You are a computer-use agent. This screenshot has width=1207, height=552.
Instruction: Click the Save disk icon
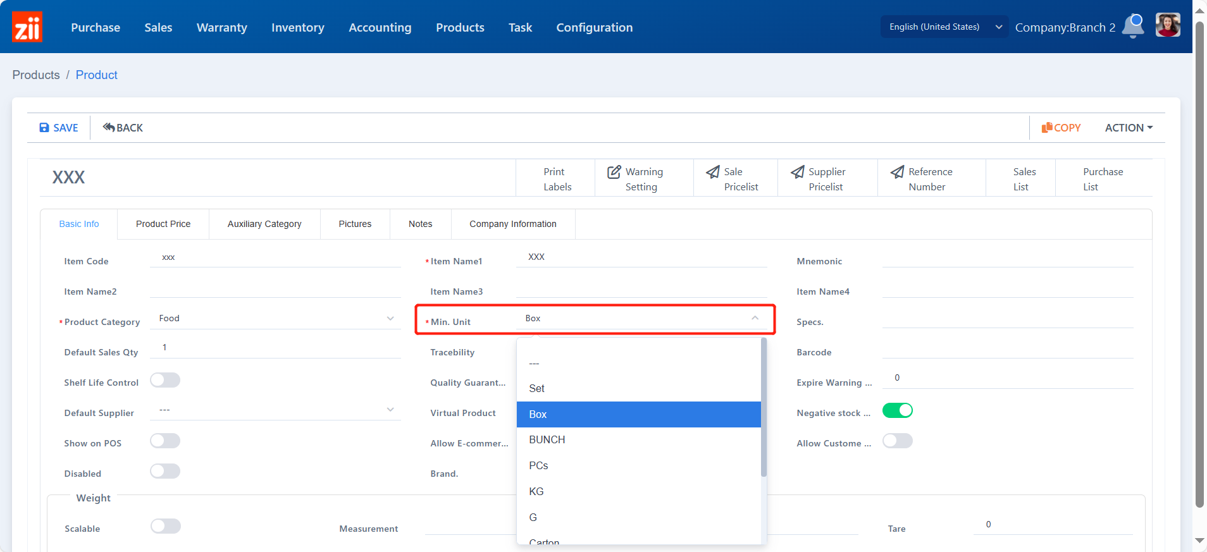pyautogui.click(x=44, y=128)
